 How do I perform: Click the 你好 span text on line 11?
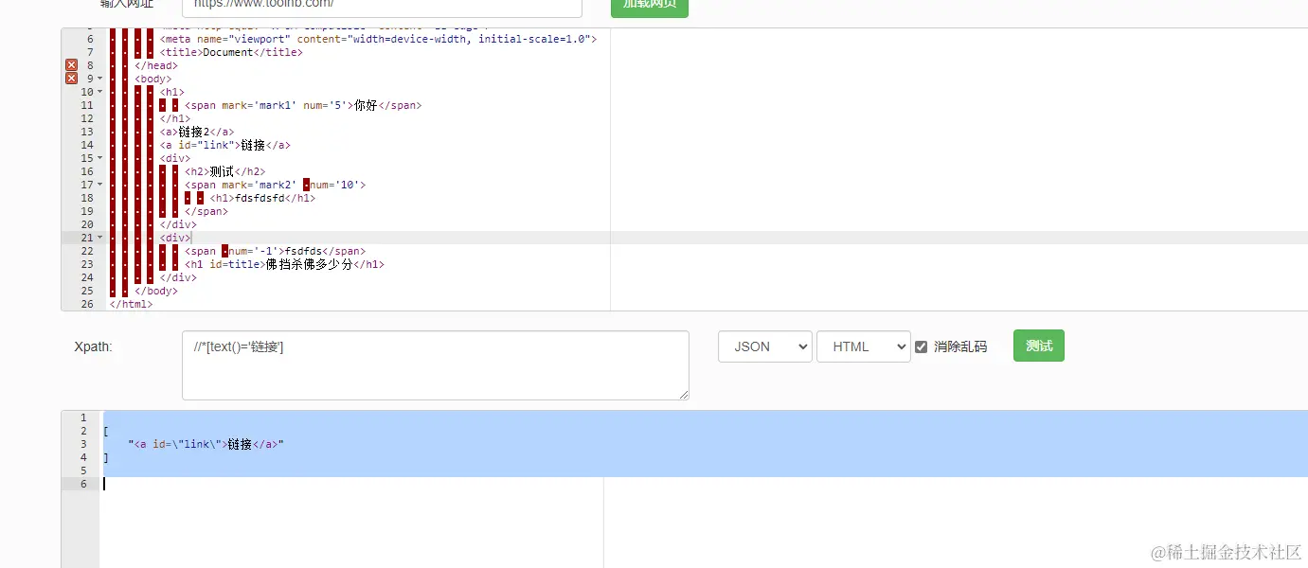point(366,105)
